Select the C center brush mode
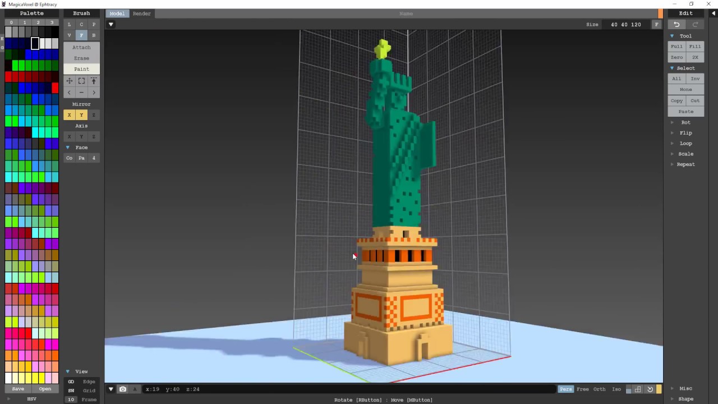The image size is (718, 404). coord(81,24)
